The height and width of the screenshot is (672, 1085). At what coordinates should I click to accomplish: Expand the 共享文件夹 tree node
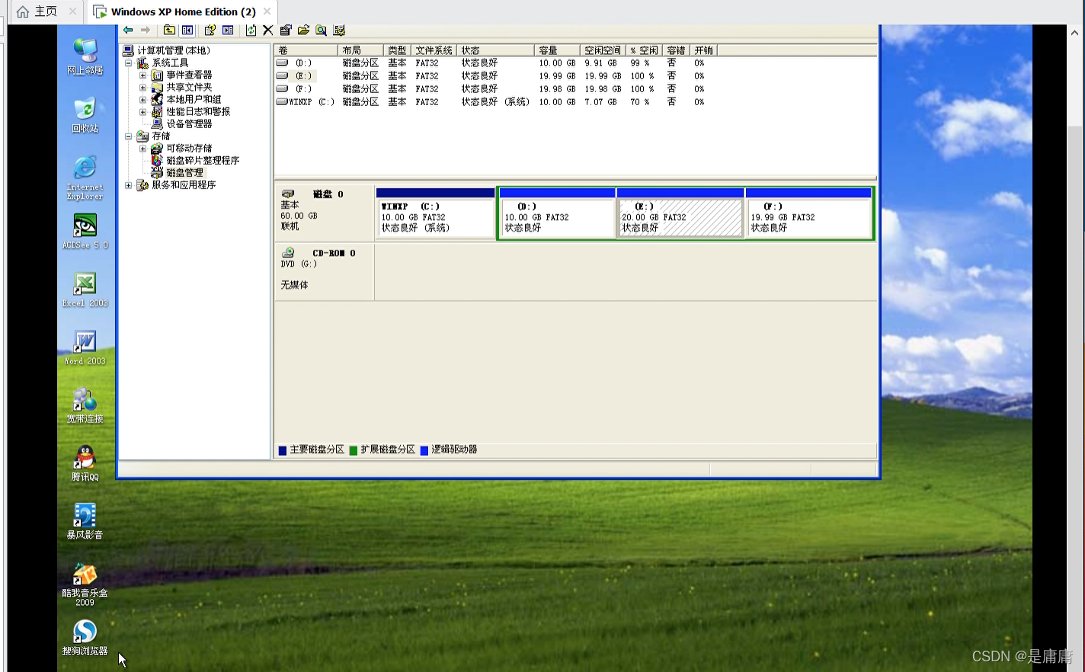click(x=142, y=88)
